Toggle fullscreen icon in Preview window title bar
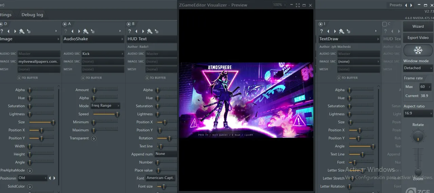 (298, 5)
